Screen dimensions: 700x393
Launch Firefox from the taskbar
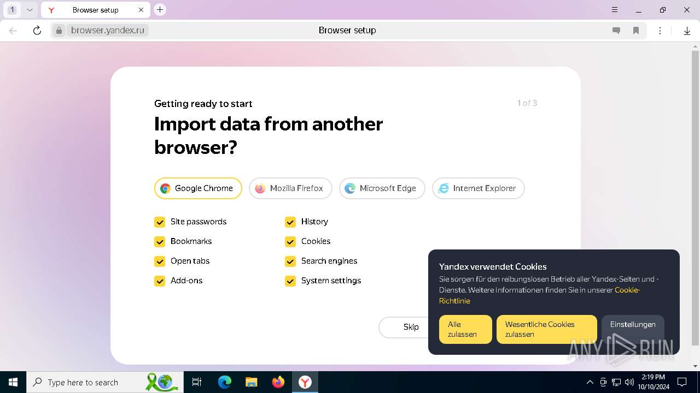(x=278, y=382)
